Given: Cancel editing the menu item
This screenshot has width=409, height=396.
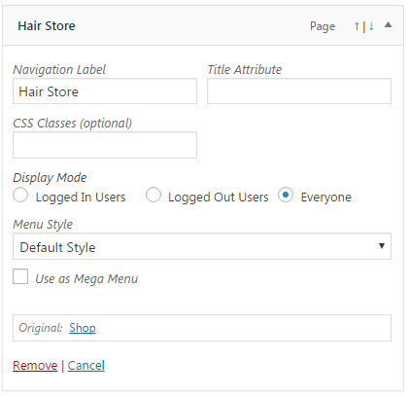Looking at the screenshot, I should click(85, 366).
